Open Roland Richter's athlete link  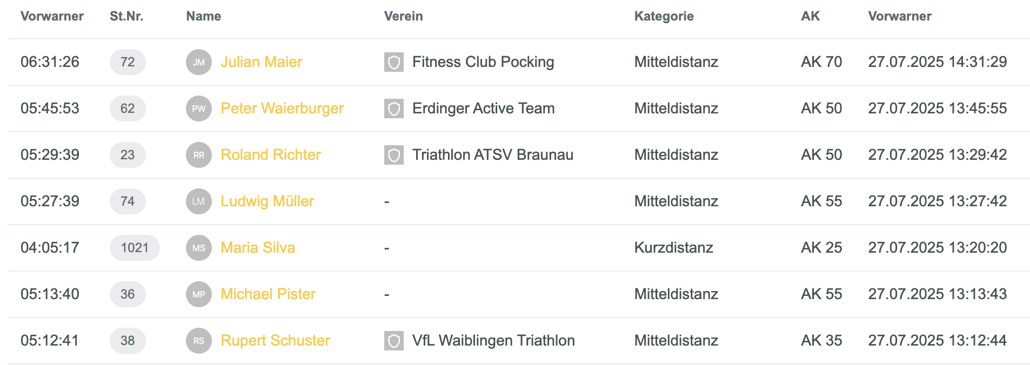[x=270, y=155]
